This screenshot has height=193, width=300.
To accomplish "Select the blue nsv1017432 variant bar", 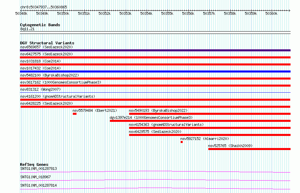I will [x=155, y=71].
